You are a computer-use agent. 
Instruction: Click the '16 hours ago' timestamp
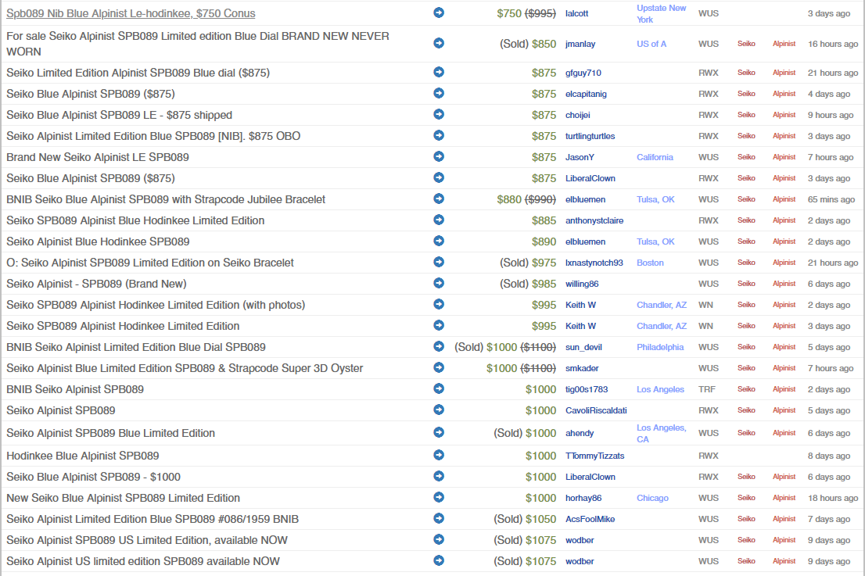click(833, 44)
